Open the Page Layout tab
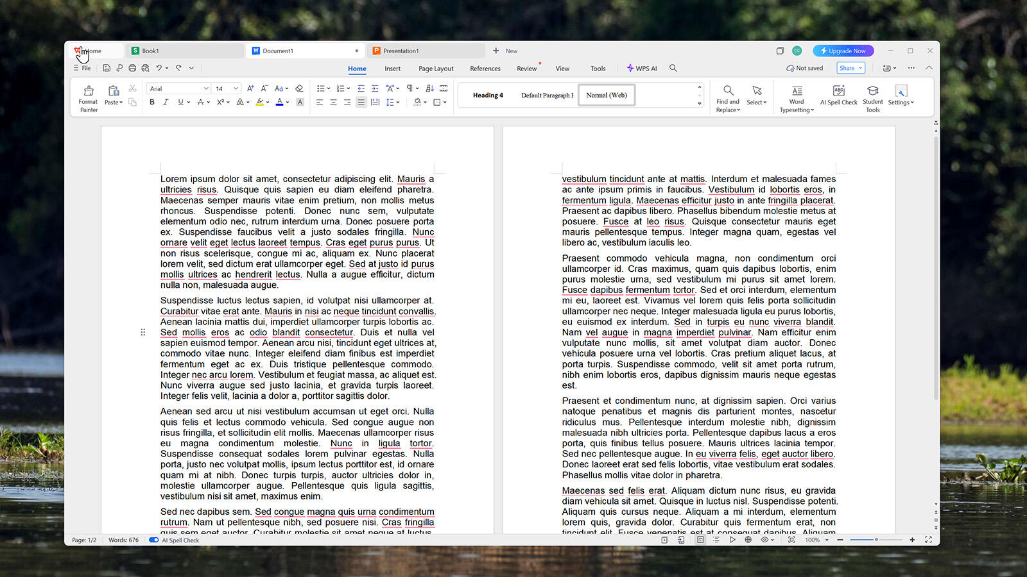The height and width of the screenshot is (577, 1027). [436, 69]
